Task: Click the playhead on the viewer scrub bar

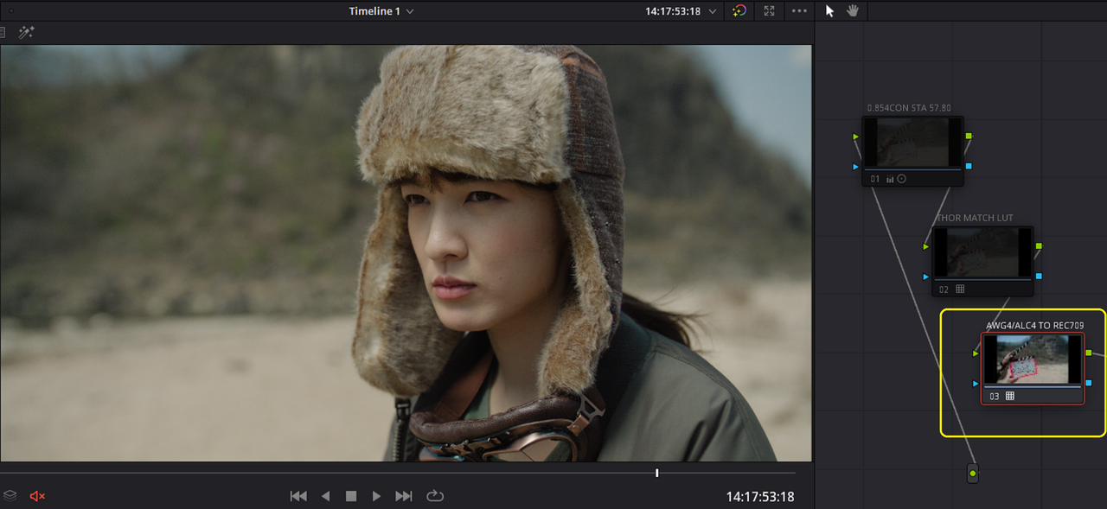Action: pyautogui.click(x=657, y=473)
